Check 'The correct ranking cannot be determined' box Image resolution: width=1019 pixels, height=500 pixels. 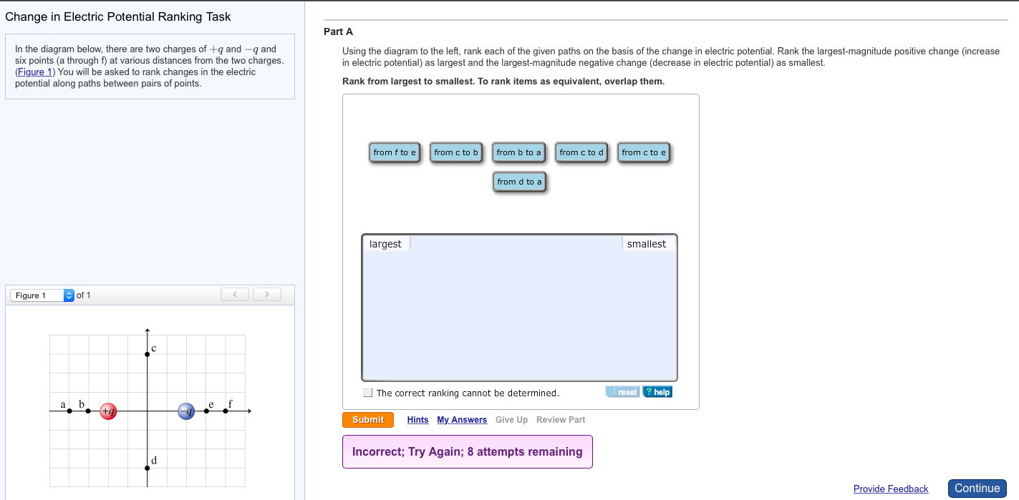[x=368, y=393]
